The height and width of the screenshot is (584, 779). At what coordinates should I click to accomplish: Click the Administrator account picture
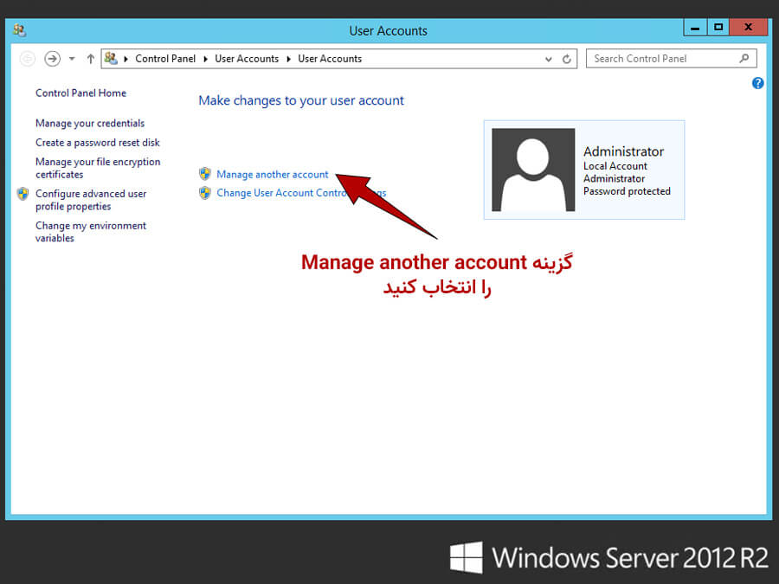click(x=533, y=170)
